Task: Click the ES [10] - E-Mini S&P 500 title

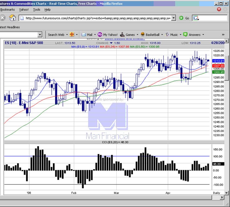Action: coord(24,43)
